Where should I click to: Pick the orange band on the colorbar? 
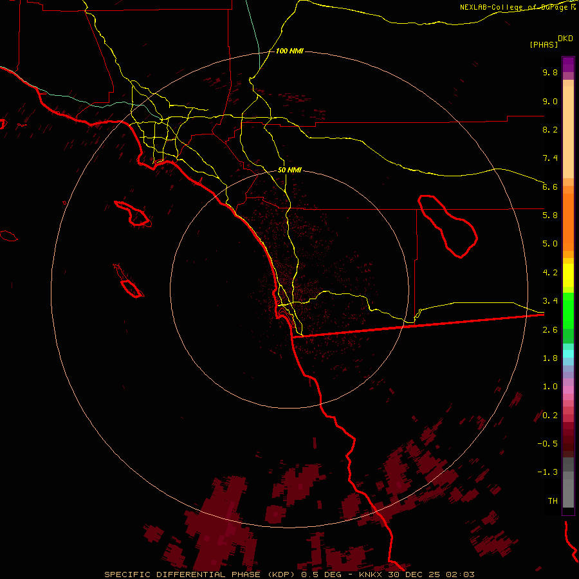(568, 223)
